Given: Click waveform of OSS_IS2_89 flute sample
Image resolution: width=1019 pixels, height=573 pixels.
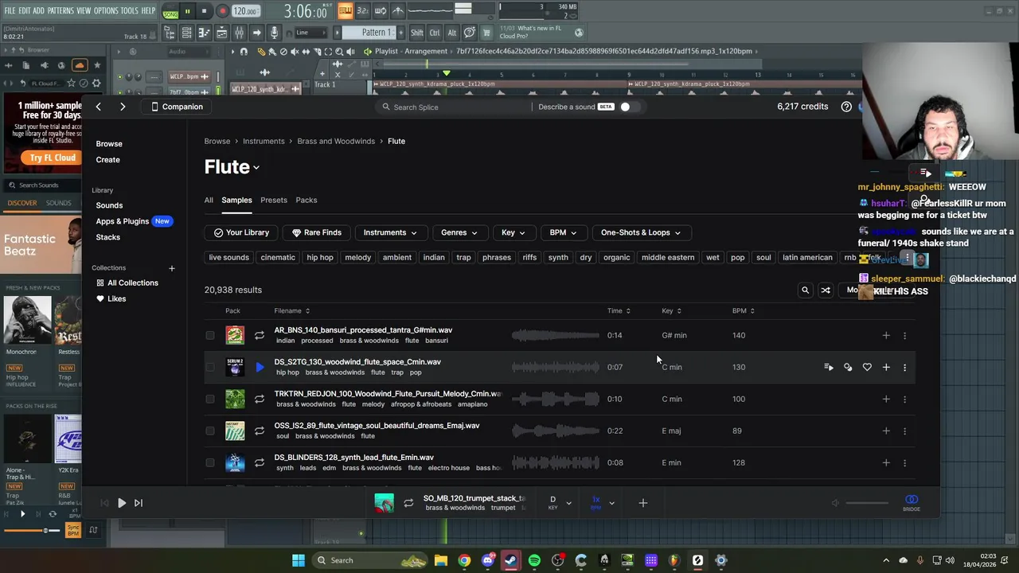Looking at the screenshot, I should [x=556, y=431].
